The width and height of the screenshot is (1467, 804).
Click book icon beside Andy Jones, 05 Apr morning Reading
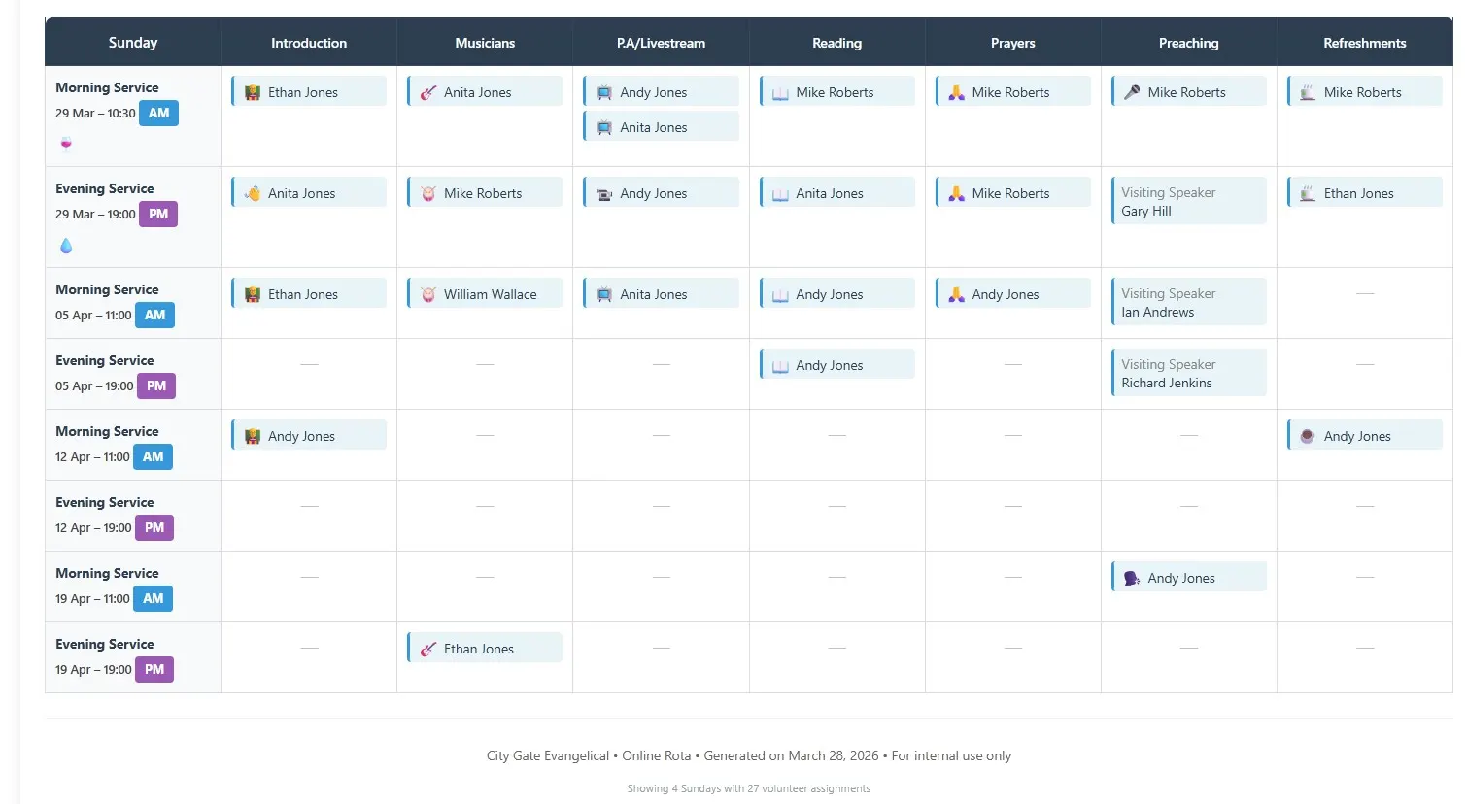780,295
